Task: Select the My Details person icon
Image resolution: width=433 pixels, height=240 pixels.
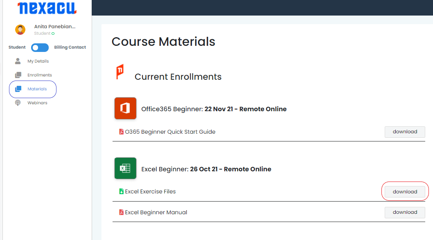Action: tap(18, 61)
